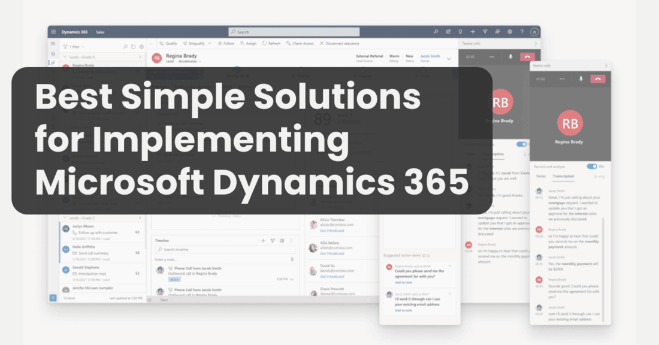Mute microphone on the 00:35 call
659x345 pixels.
pyautogui.click(x=510, y=57)
